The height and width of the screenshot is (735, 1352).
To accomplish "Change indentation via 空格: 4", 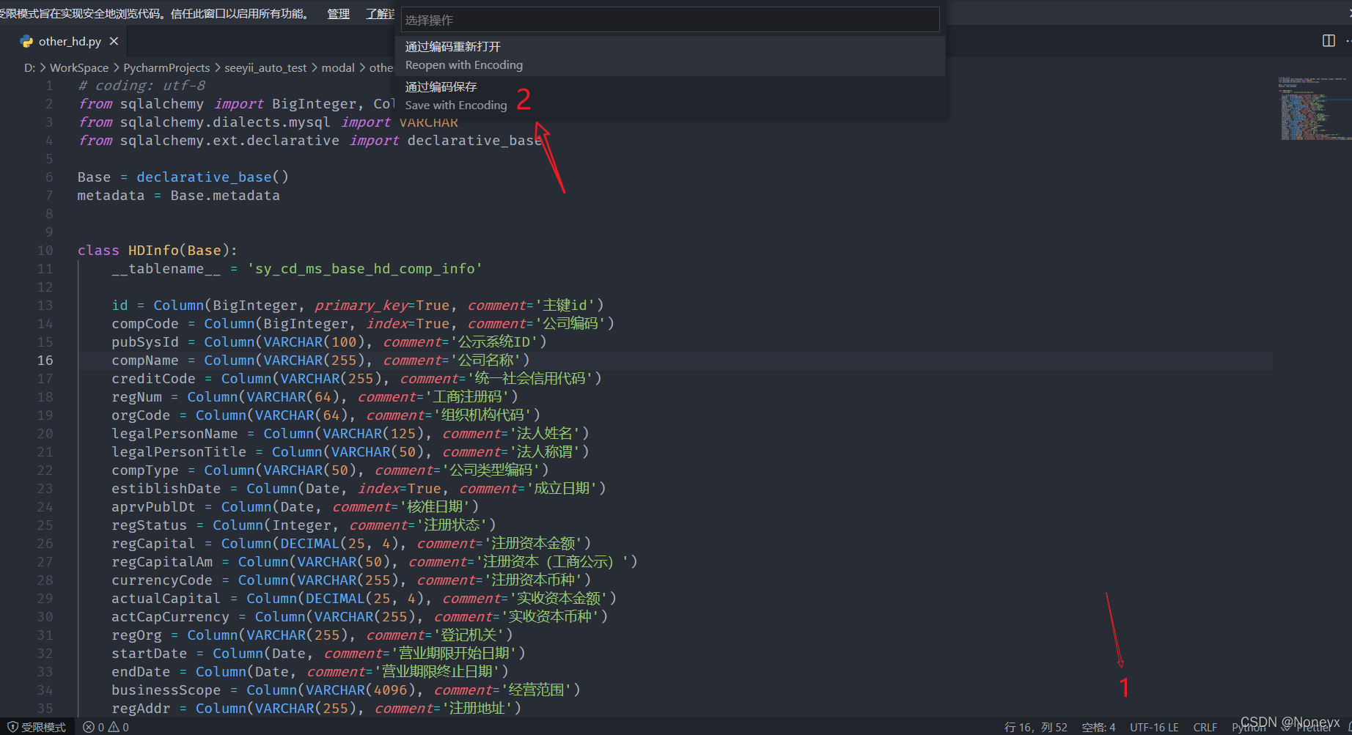I will (x=1098, y=727).
